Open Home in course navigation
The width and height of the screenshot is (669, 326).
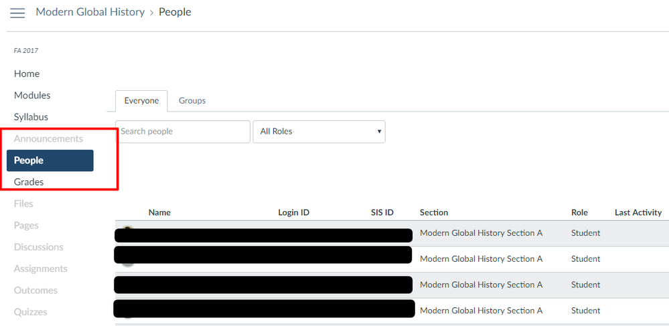pos(27,73)
